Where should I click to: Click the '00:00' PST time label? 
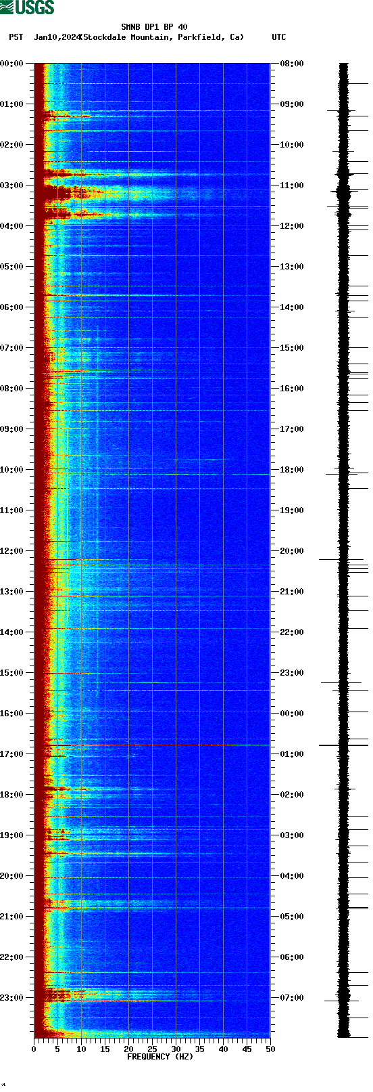pyautogui.click(x=12, y=64)
